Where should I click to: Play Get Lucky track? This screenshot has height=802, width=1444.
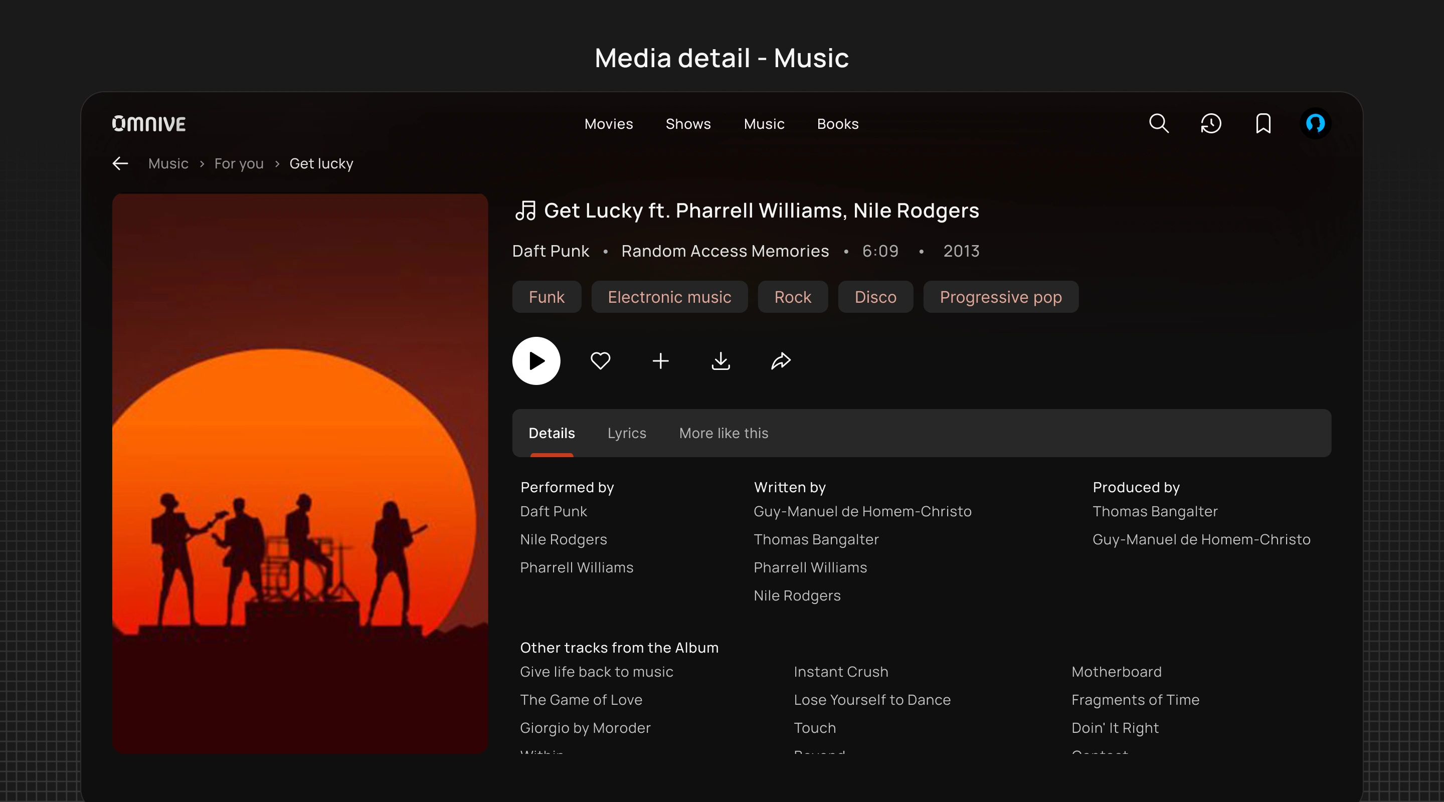pyautogui.click(x=536, y=361)
